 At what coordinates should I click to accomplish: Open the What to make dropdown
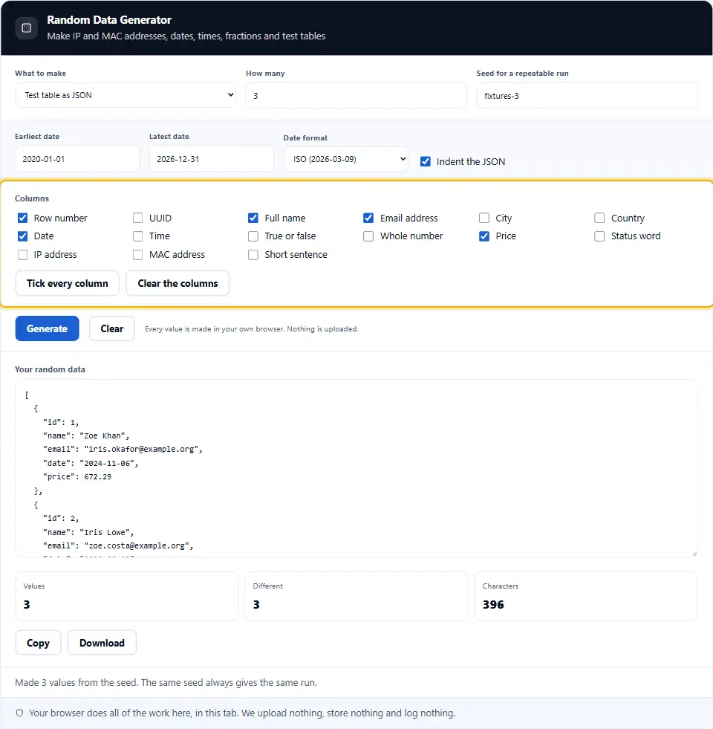click(126, 95)
